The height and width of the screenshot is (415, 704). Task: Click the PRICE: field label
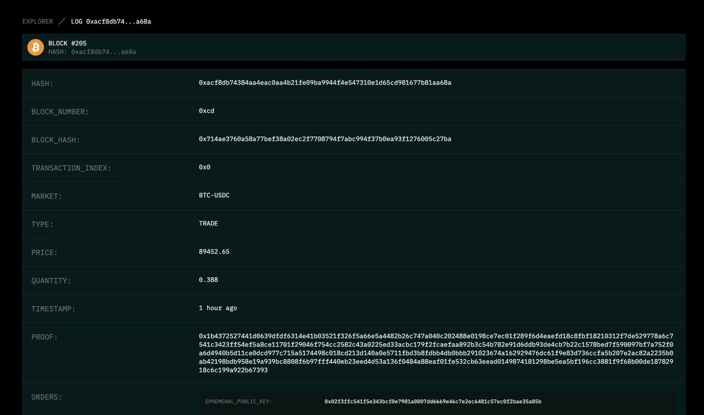[x=45, y=252]
